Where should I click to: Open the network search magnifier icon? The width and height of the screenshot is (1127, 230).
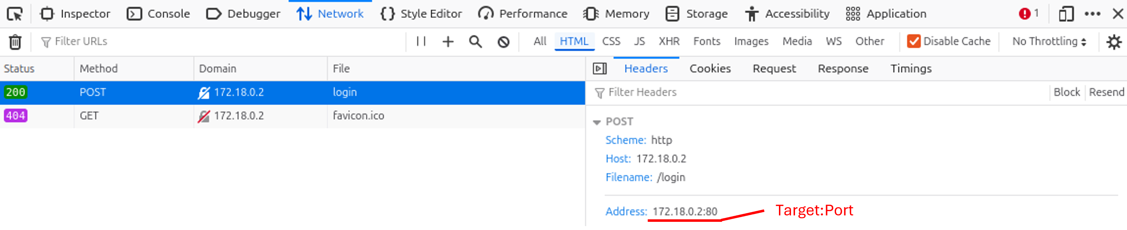(x=476, y=41)
